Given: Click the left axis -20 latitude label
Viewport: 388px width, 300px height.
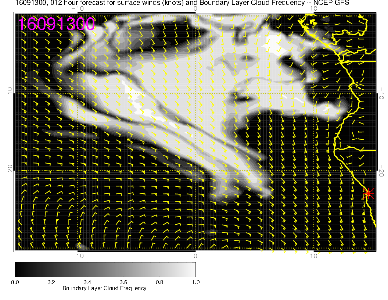Looking at the screenshot, I should tap(10, 171).
